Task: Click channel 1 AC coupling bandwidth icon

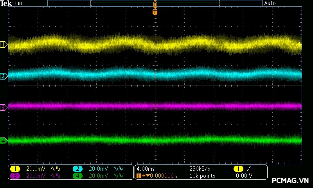Action: pyautogui.click(x=56, y=169)
